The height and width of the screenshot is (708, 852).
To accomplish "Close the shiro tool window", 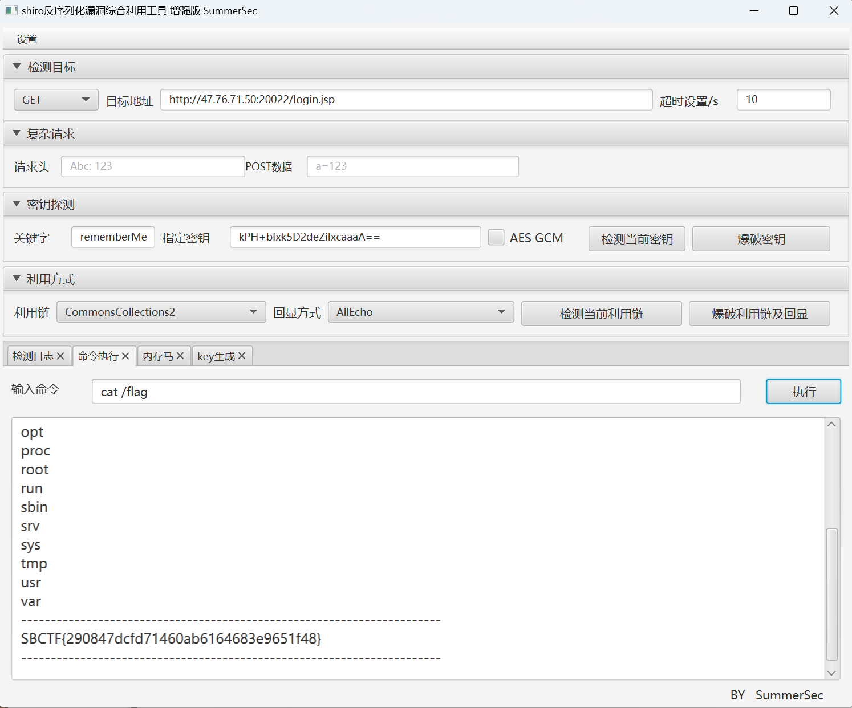I will [x=834, y=11].
